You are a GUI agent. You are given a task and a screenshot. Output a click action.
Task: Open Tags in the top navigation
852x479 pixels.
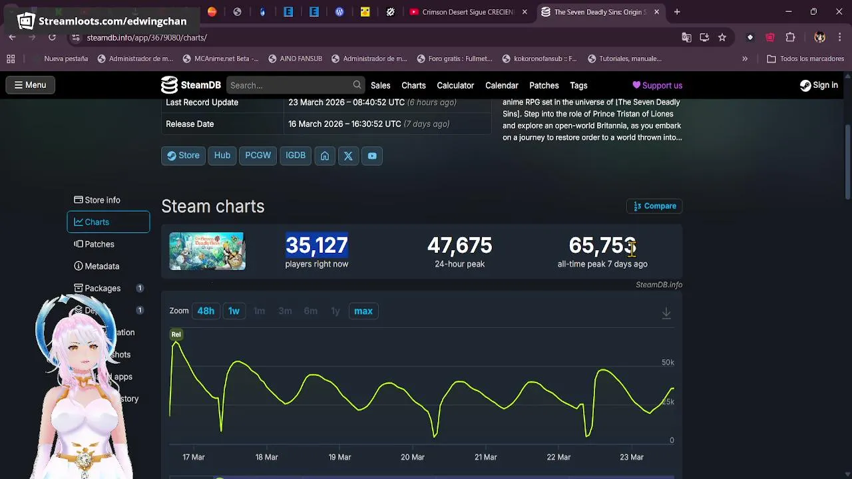(578, 85)
